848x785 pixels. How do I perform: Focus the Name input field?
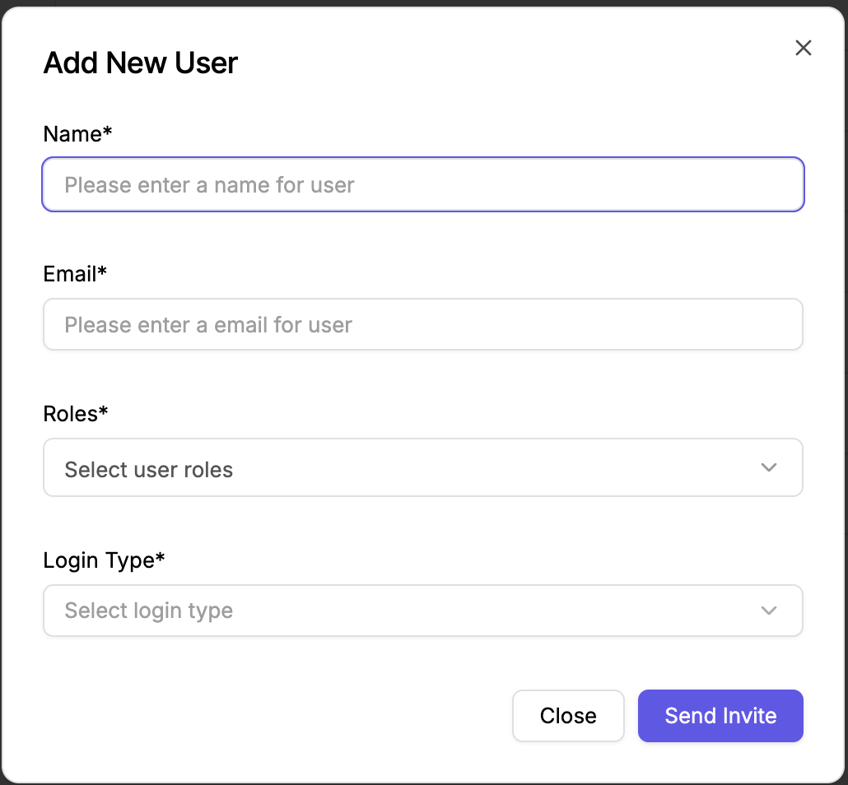[423, 184]
